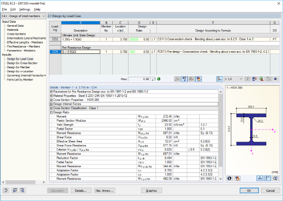Click the funnel filter icon

pos(247,79)
